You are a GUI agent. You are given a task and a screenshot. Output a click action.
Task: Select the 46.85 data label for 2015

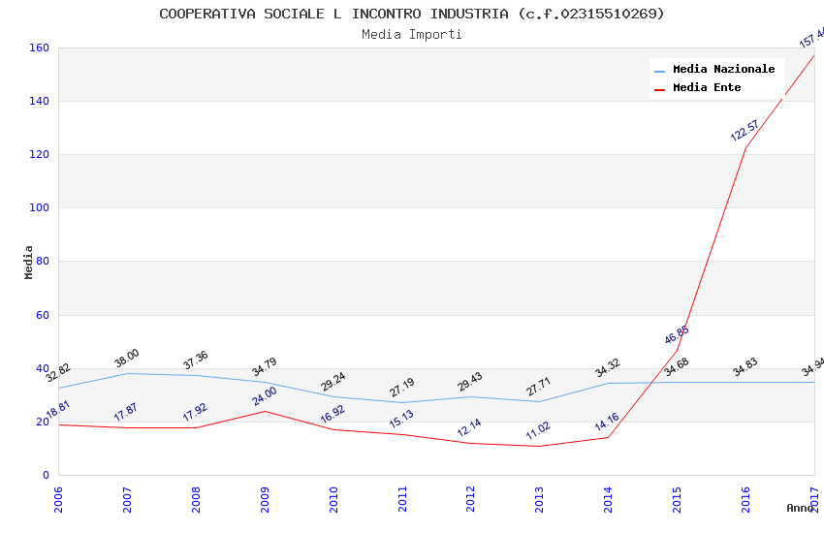click(x=677, y=334)
